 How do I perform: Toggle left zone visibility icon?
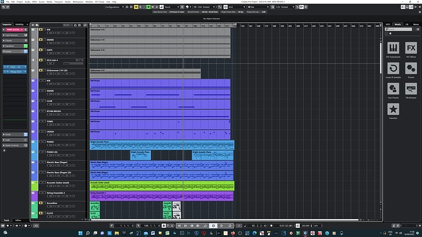click(403, 7)
